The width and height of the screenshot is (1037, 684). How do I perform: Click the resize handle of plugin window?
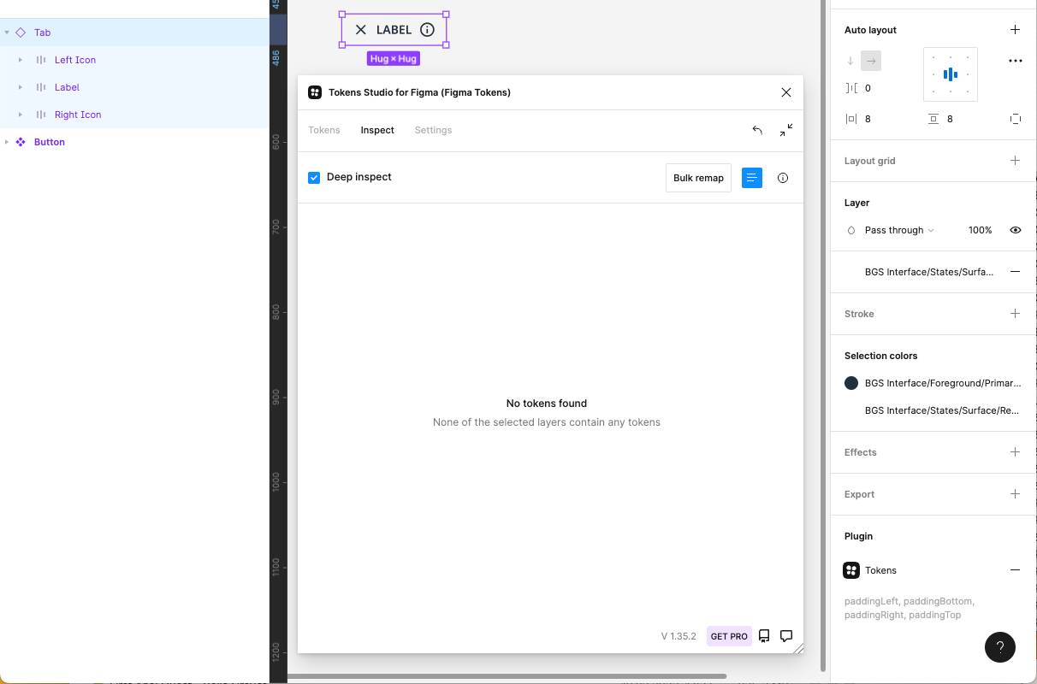point(798,649)
